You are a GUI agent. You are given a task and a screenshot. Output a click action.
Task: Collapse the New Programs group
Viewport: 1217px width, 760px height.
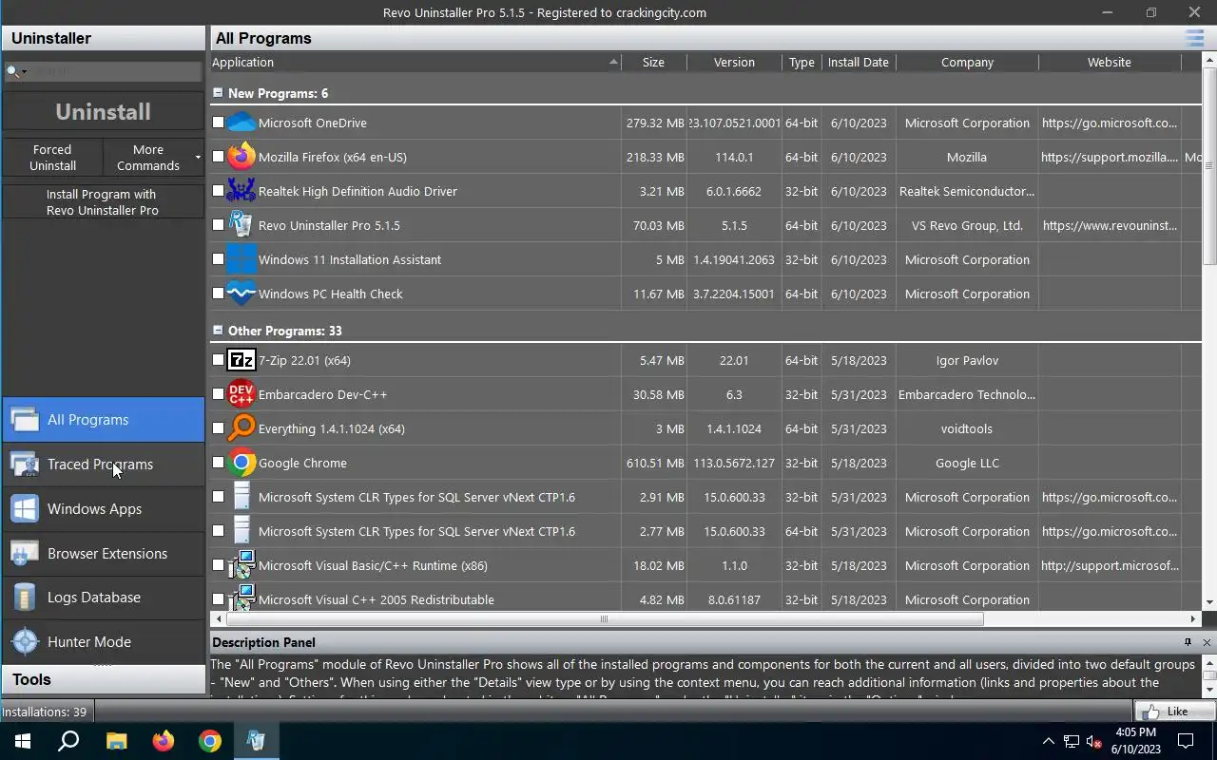click(218, 93)
